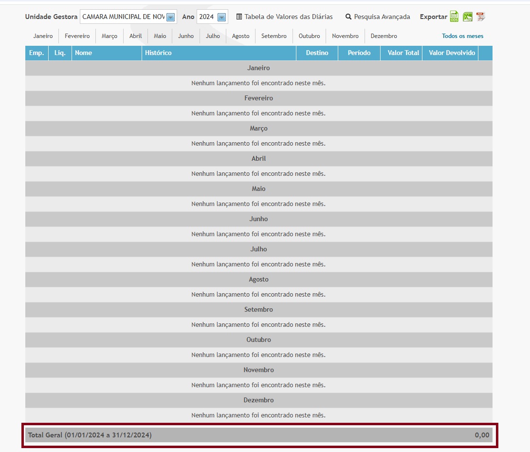Sort by the Valor Total column header
Screen dimensions: 530x452
pyautogui.click(x=403, y=53)
